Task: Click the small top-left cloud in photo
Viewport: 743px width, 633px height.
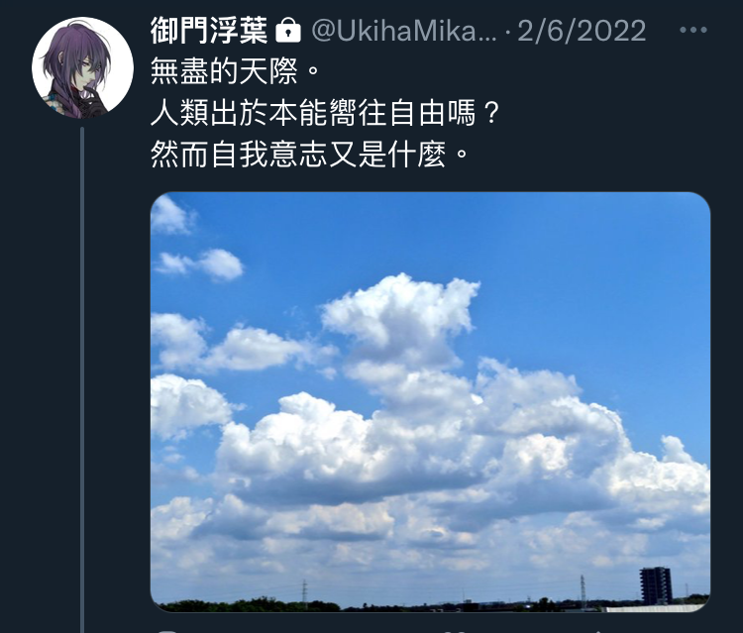Action: [x=169, y=216]
